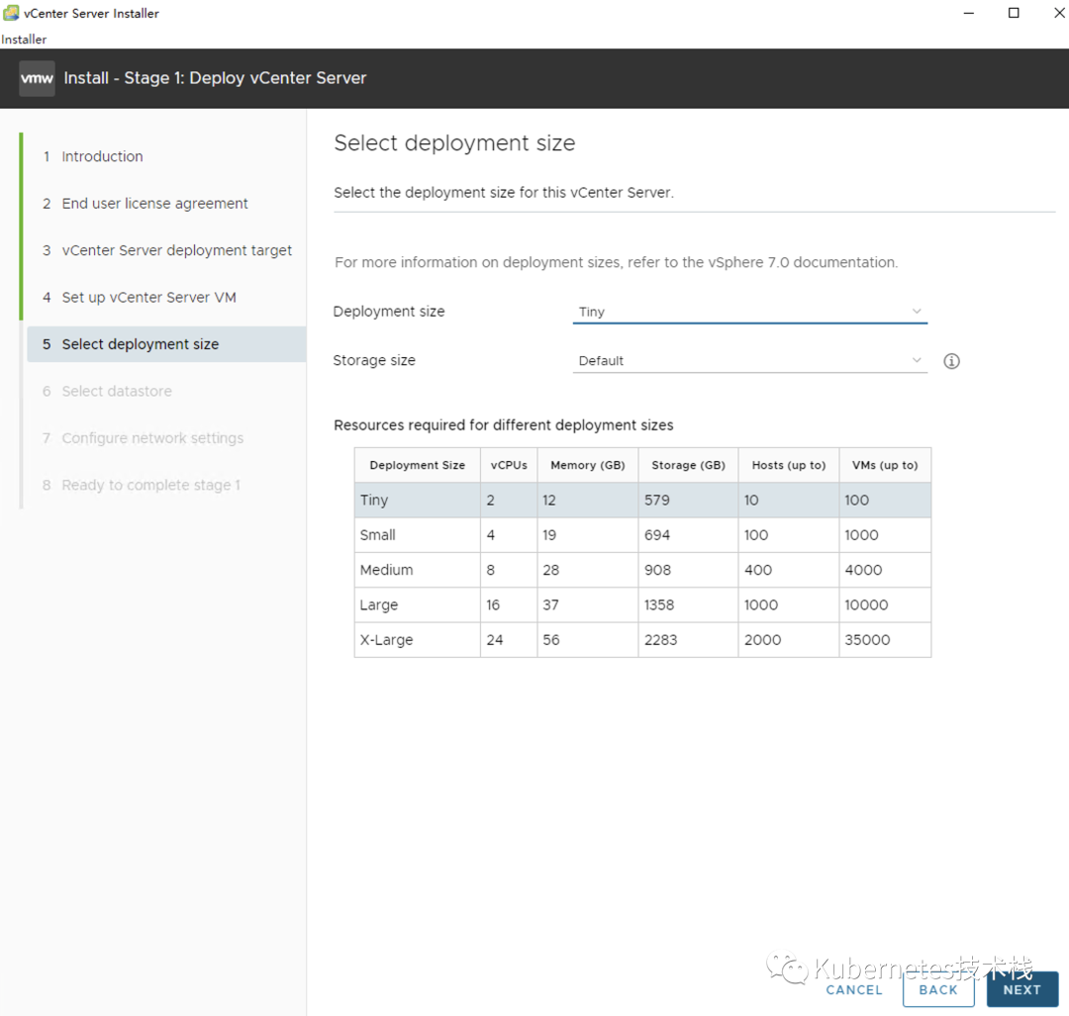Click the Select deployment size step
1069x1016 pixels.
coord(166,344)
